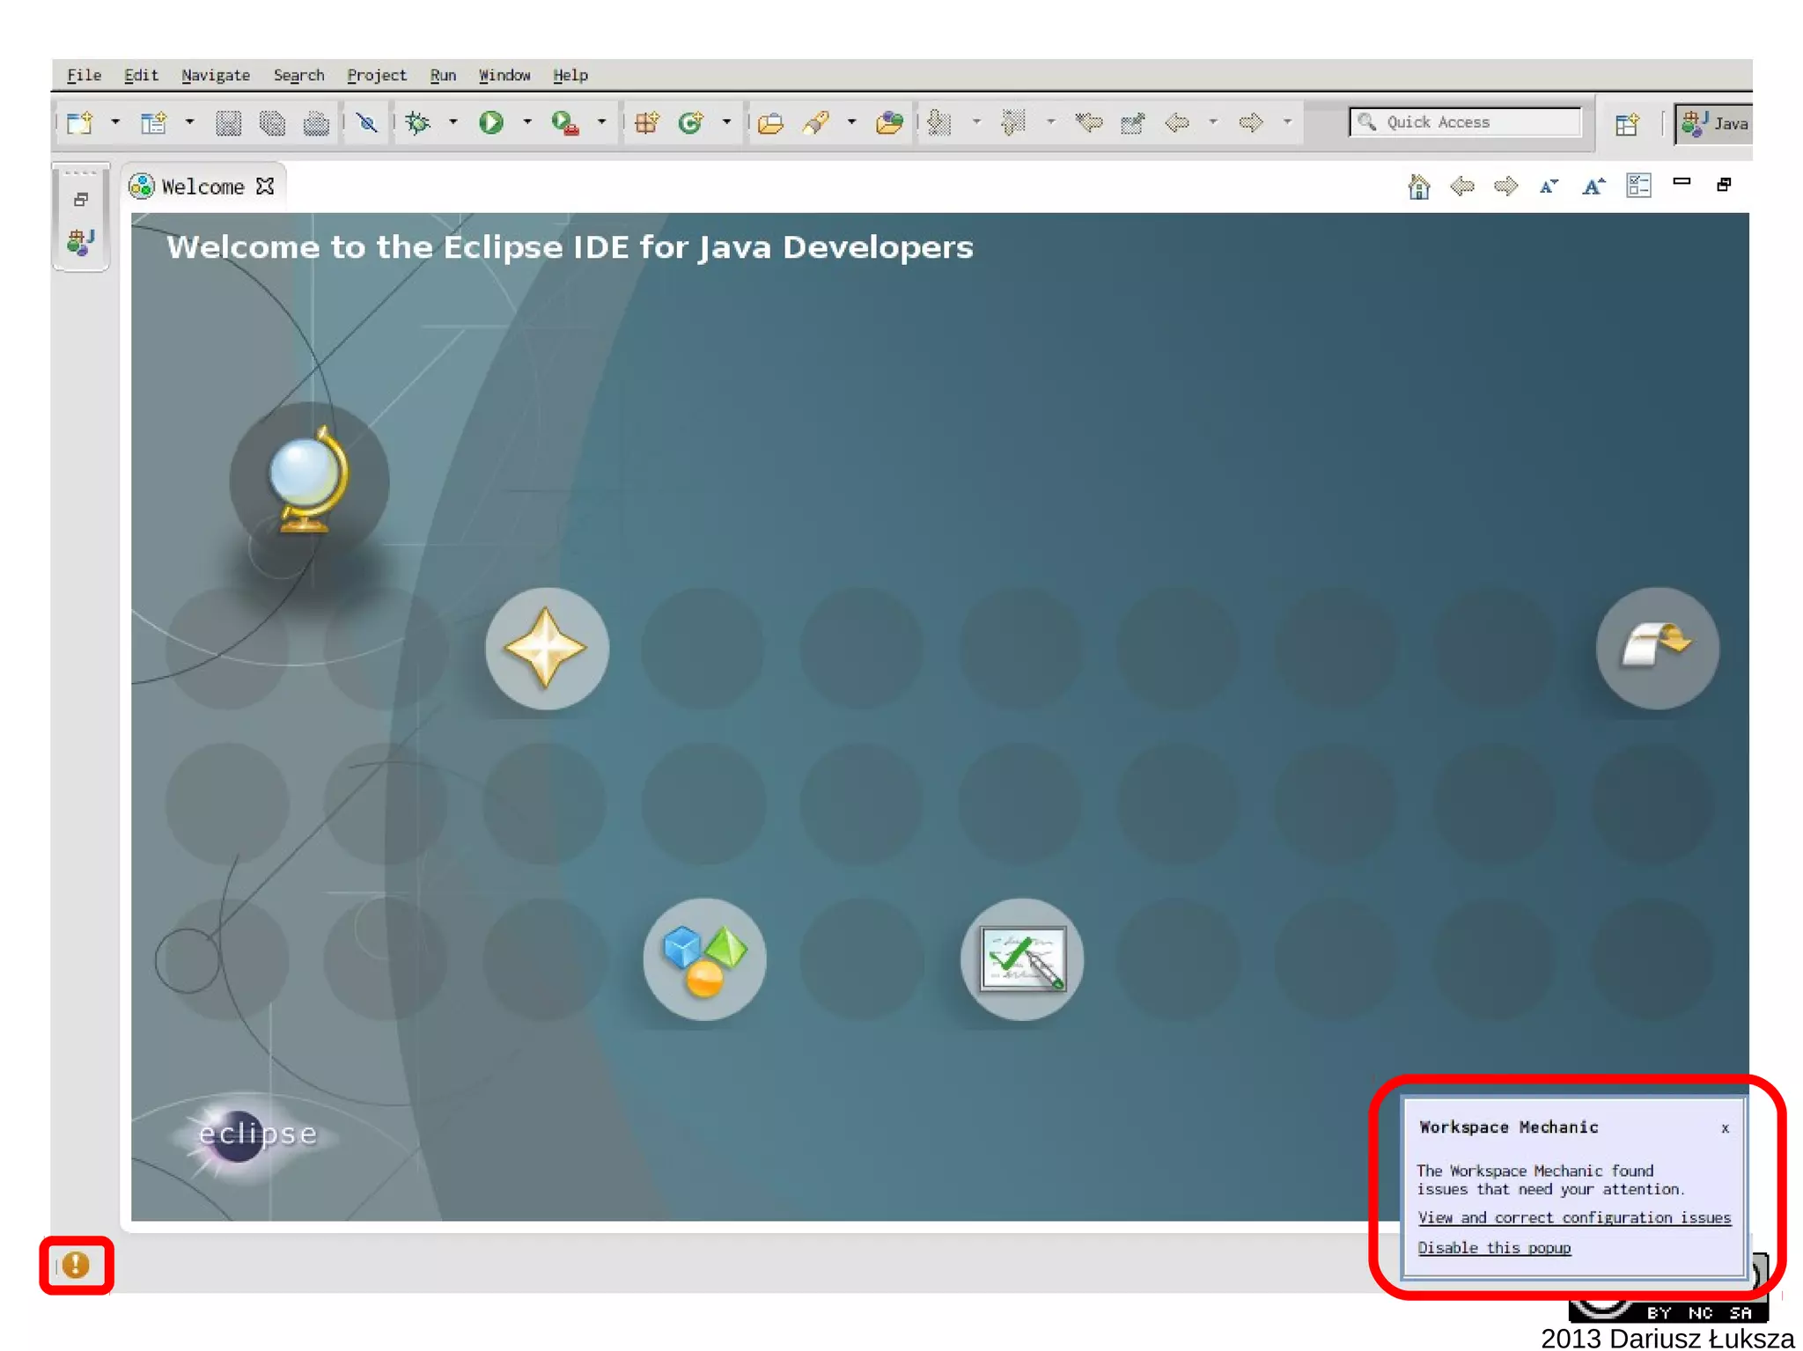Open the Samples shapes icon
The image size is (1803, 1351).
[x=704, y=958]
